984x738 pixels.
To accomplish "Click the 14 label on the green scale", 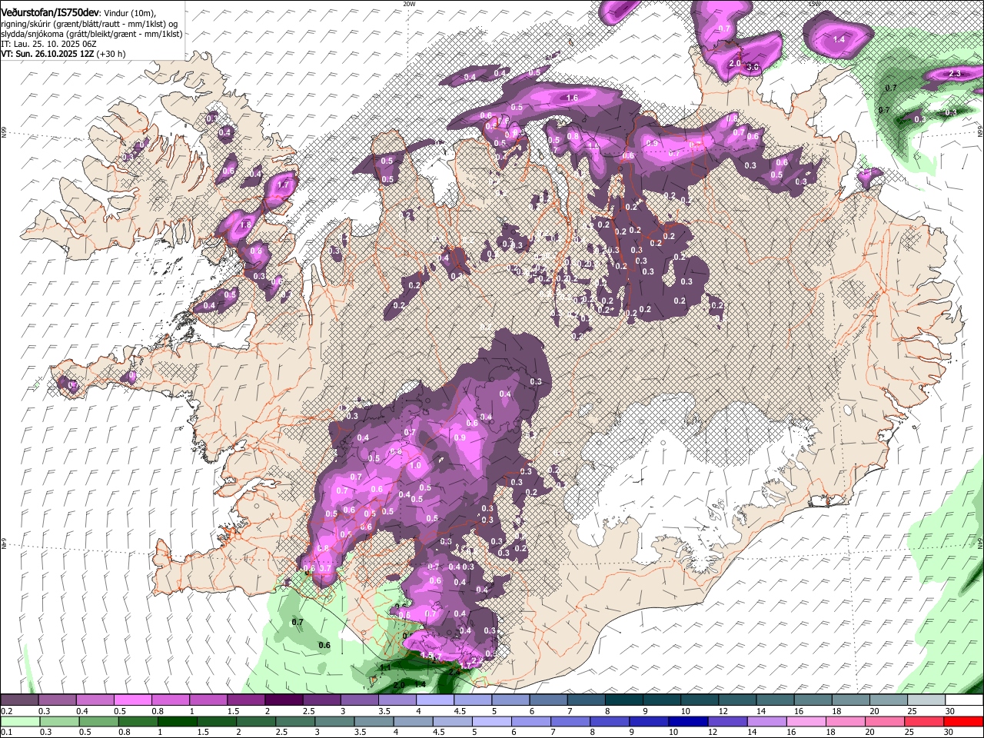I will tap(753, 733).
